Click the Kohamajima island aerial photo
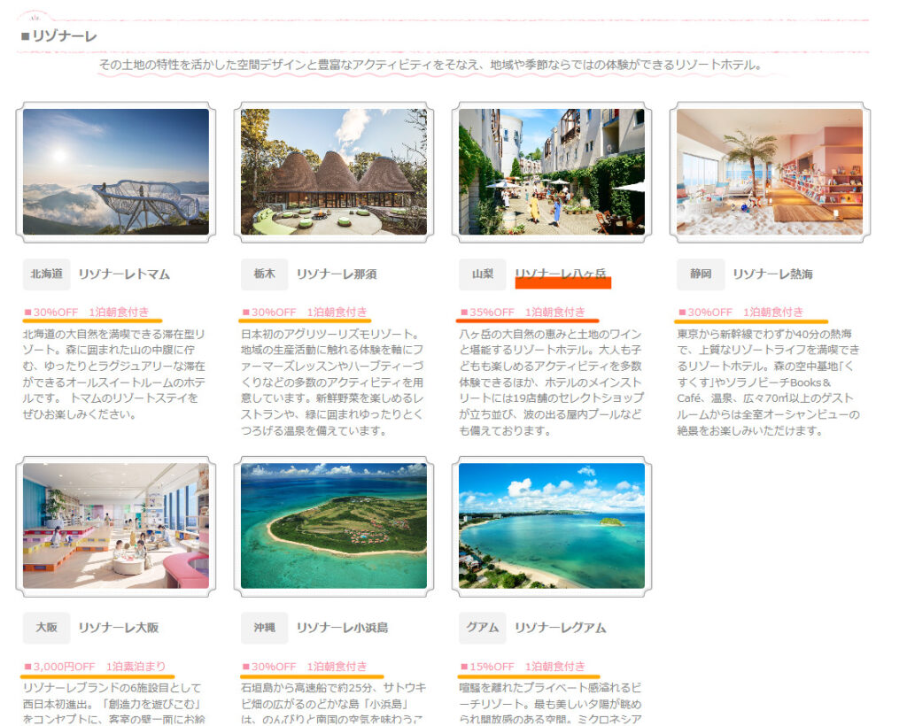907x726 pixels. (334, 526)
